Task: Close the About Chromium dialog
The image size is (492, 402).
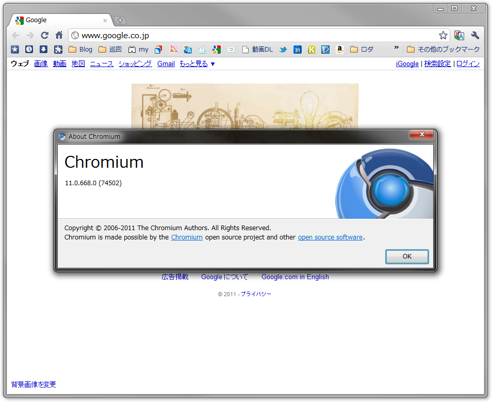Action: [422, 134]
